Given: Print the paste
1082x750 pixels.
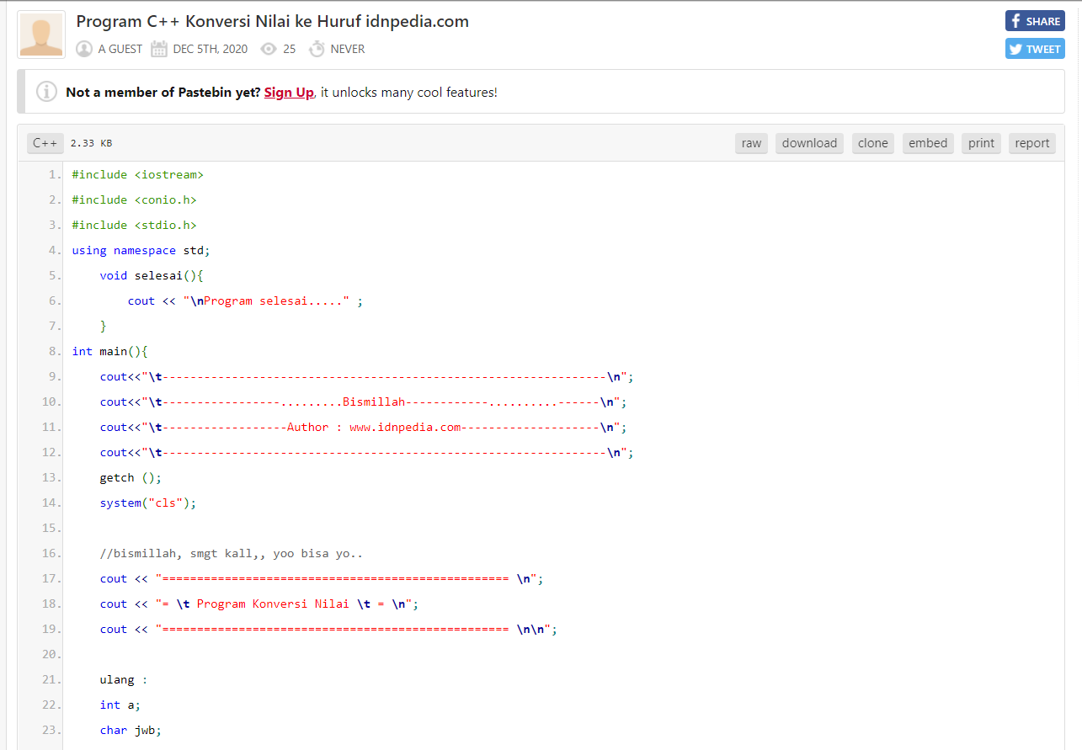Looking at the screenshot, I should pyautogui.click(x=981, y=143).
